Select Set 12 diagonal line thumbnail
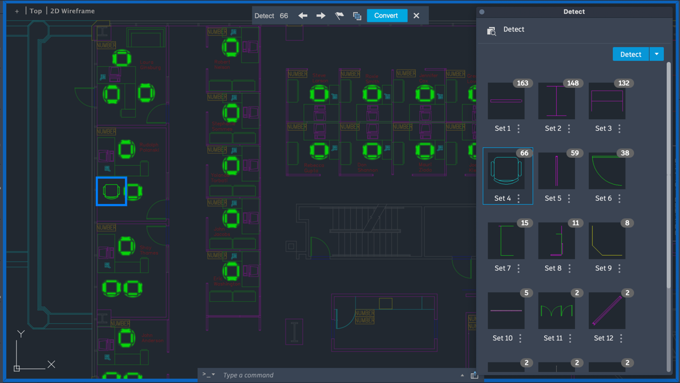 pyautogui.click(x=607, y=311)
